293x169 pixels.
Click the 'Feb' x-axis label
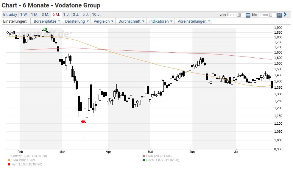(x=20, y=152)
